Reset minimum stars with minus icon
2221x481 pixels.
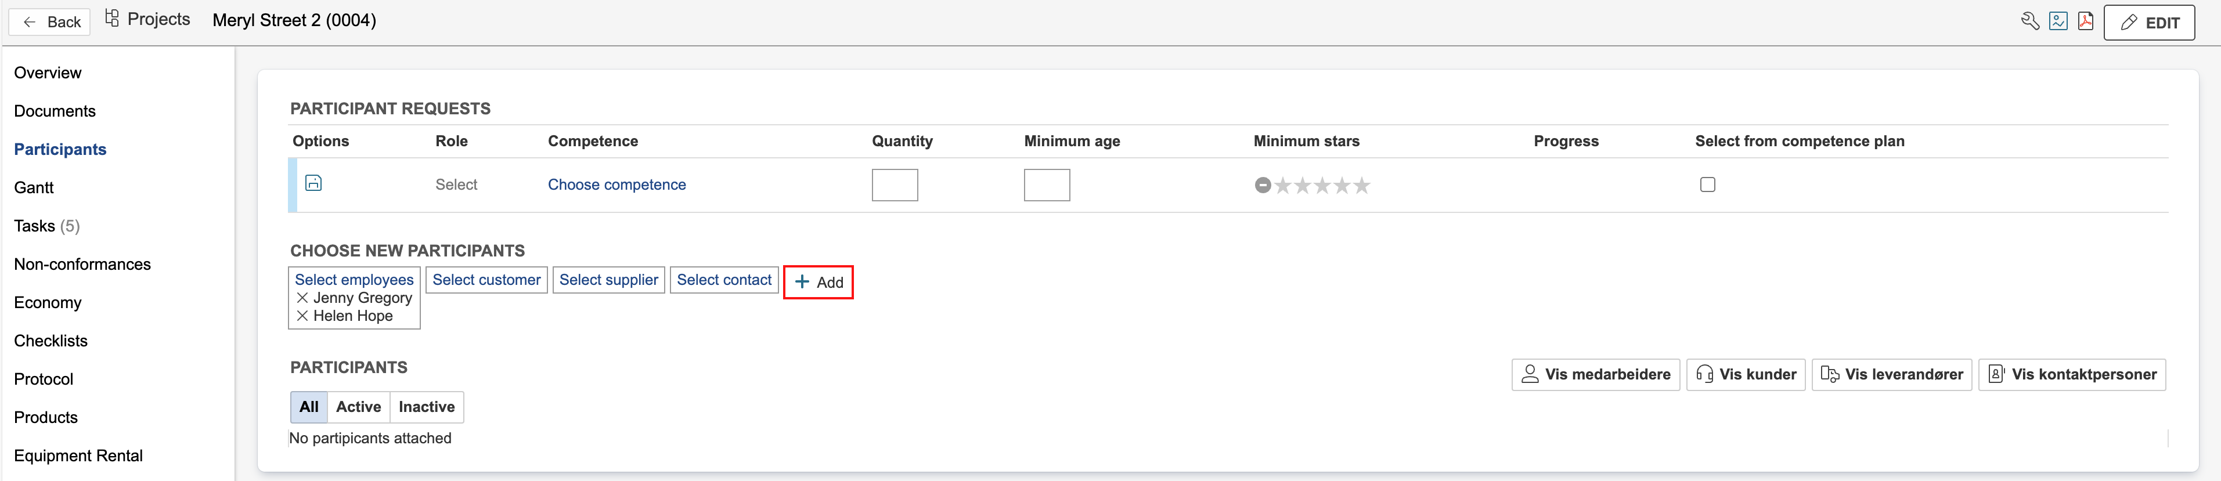pos(1262,185)
